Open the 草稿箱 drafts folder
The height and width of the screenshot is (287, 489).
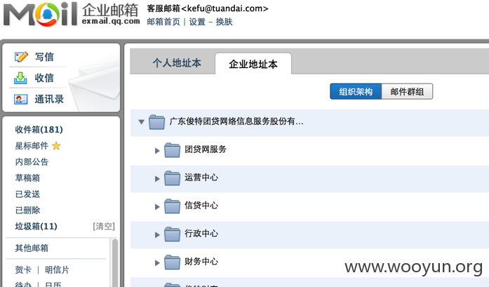27,178
